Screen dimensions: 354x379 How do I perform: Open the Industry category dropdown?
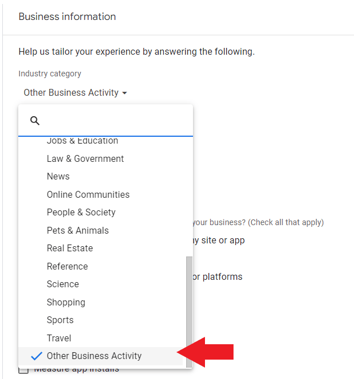pyautogui.click(x=75, y=93)
